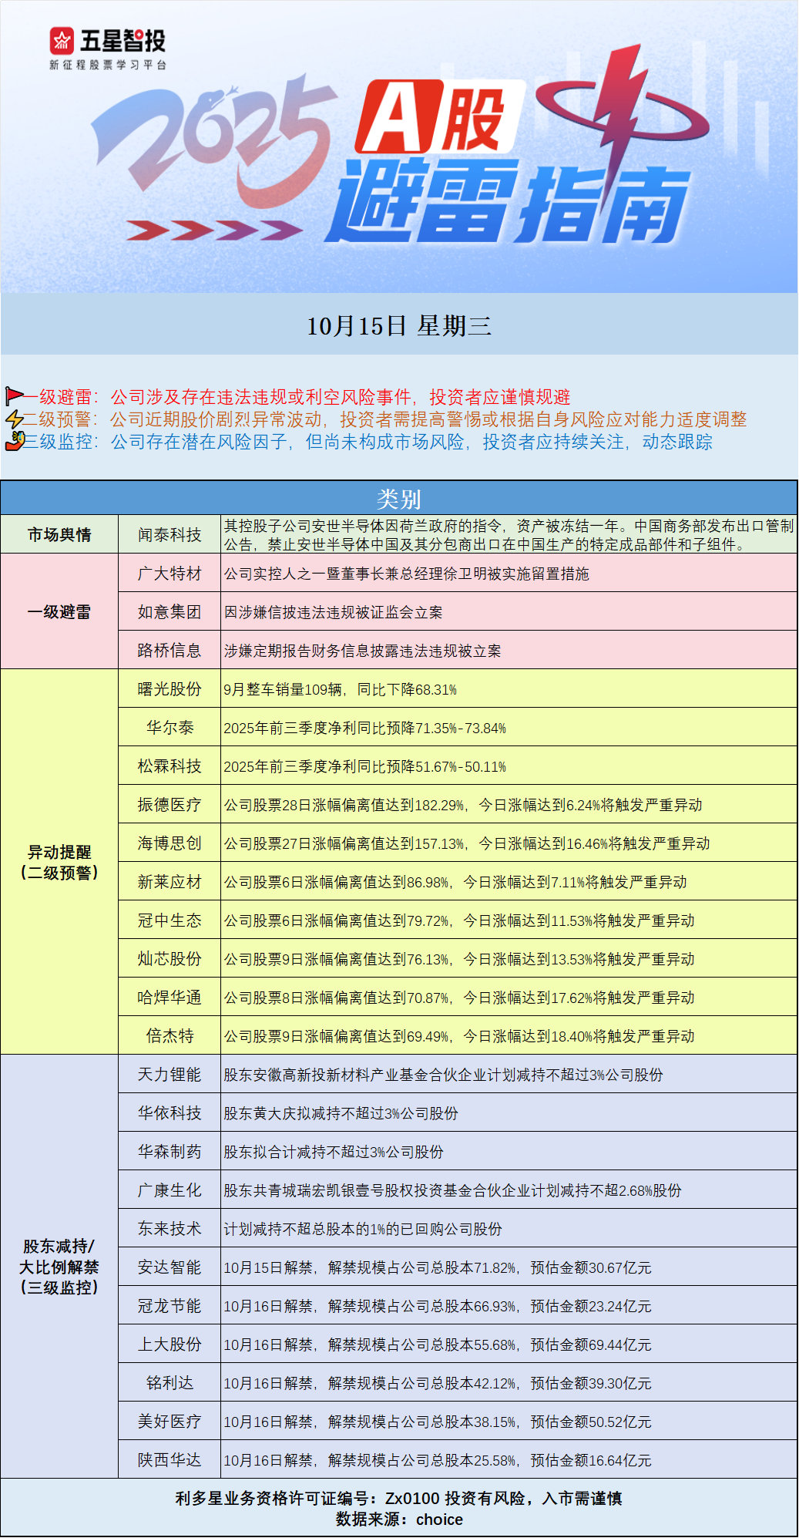
Task: Click the 美好医疗 stock name
Action: [x=170, y=1422]
